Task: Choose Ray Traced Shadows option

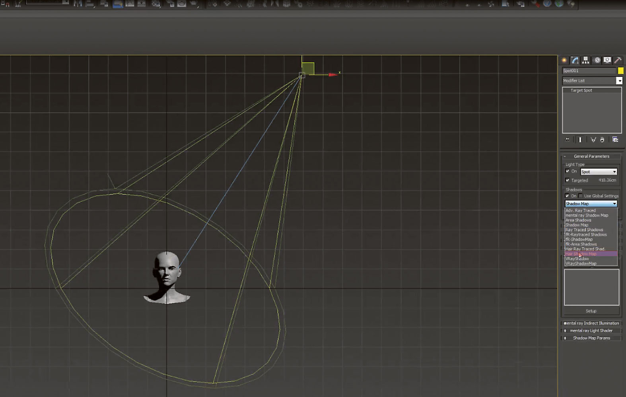Action: [x=591, y=230]
